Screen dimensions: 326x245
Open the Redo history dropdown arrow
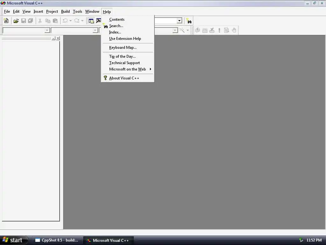(x=82, y=21)
